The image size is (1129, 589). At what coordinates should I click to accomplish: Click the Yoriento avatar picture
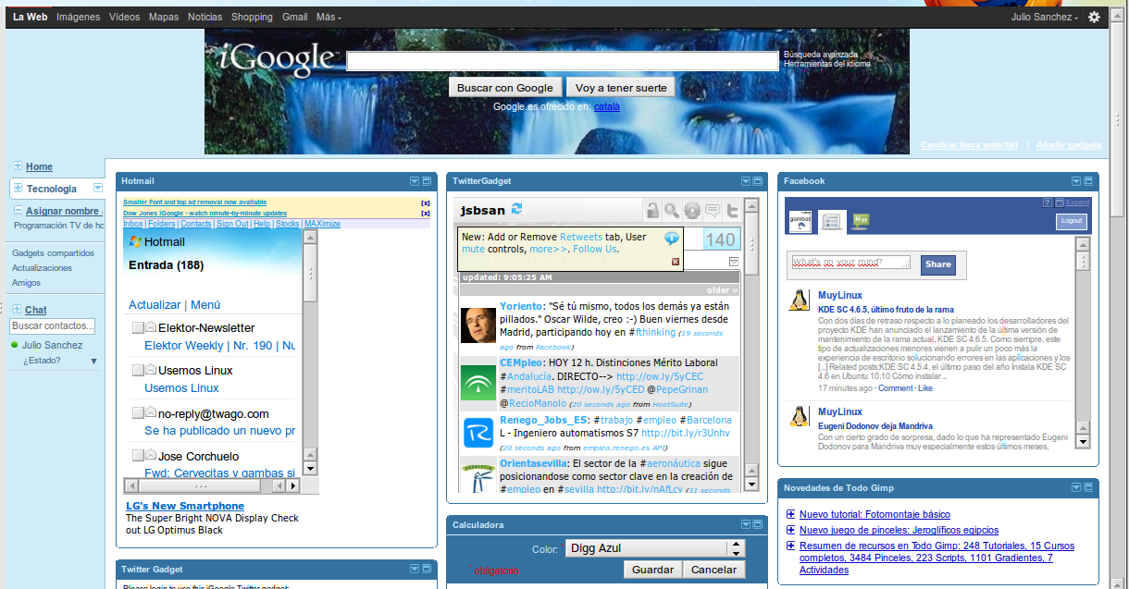(478, 325)
